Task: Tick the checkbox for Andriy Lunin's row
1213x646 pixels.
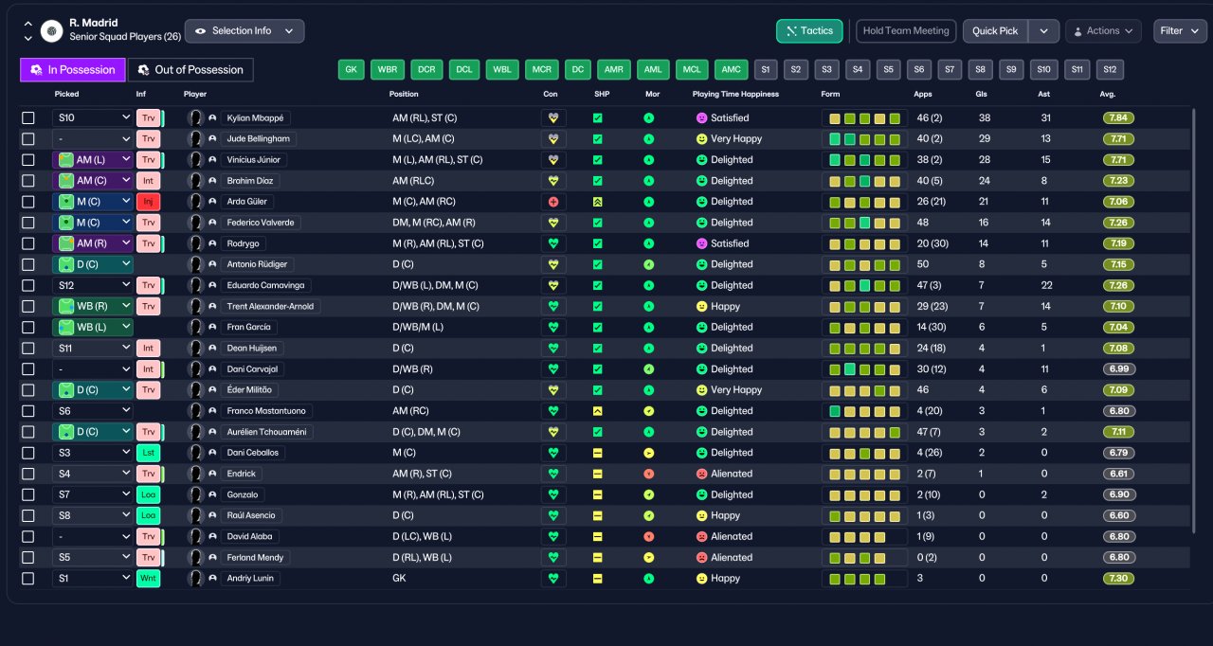Action: pyautogui.click(x=28, y=579)
